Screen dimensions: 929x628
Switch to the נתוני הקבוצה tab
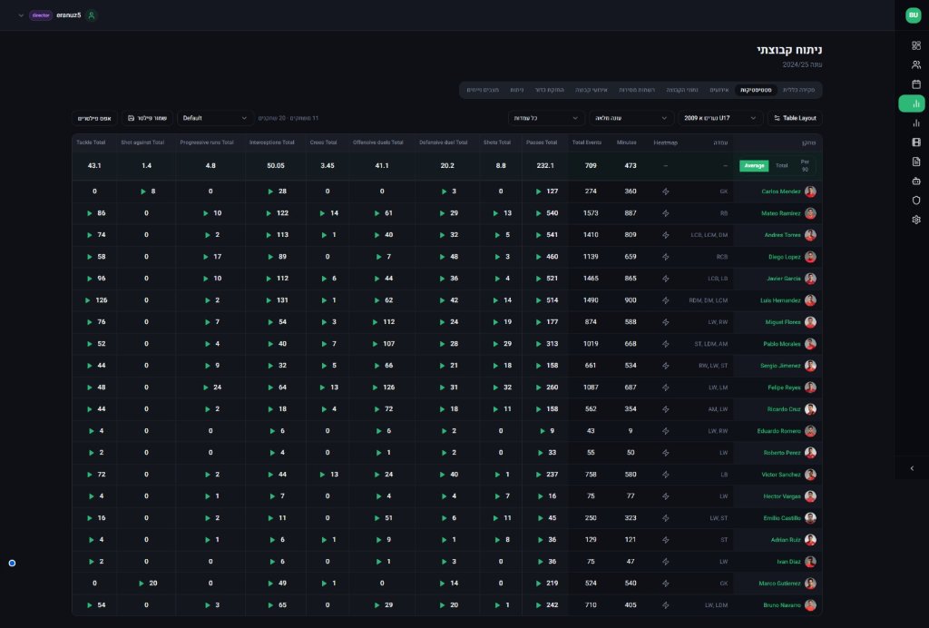pos(682,90)
